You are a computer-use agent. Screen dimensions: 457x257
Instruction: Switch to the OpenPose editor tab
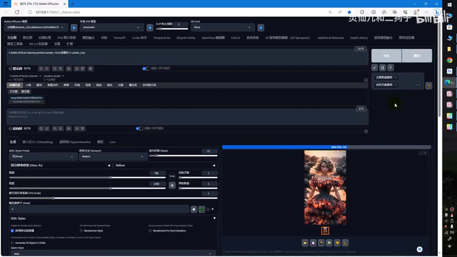(x=213, y=38)
